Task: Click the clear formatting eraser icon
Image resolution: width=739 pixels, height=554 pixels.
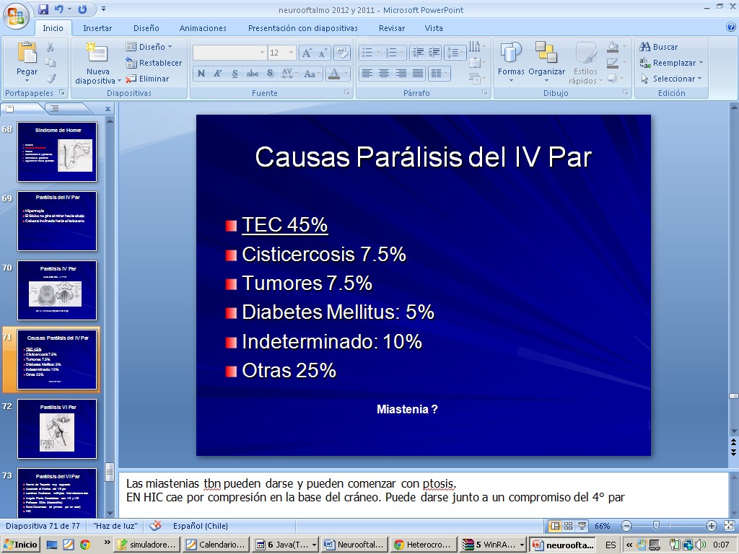Action: click(x=343, y=53)
